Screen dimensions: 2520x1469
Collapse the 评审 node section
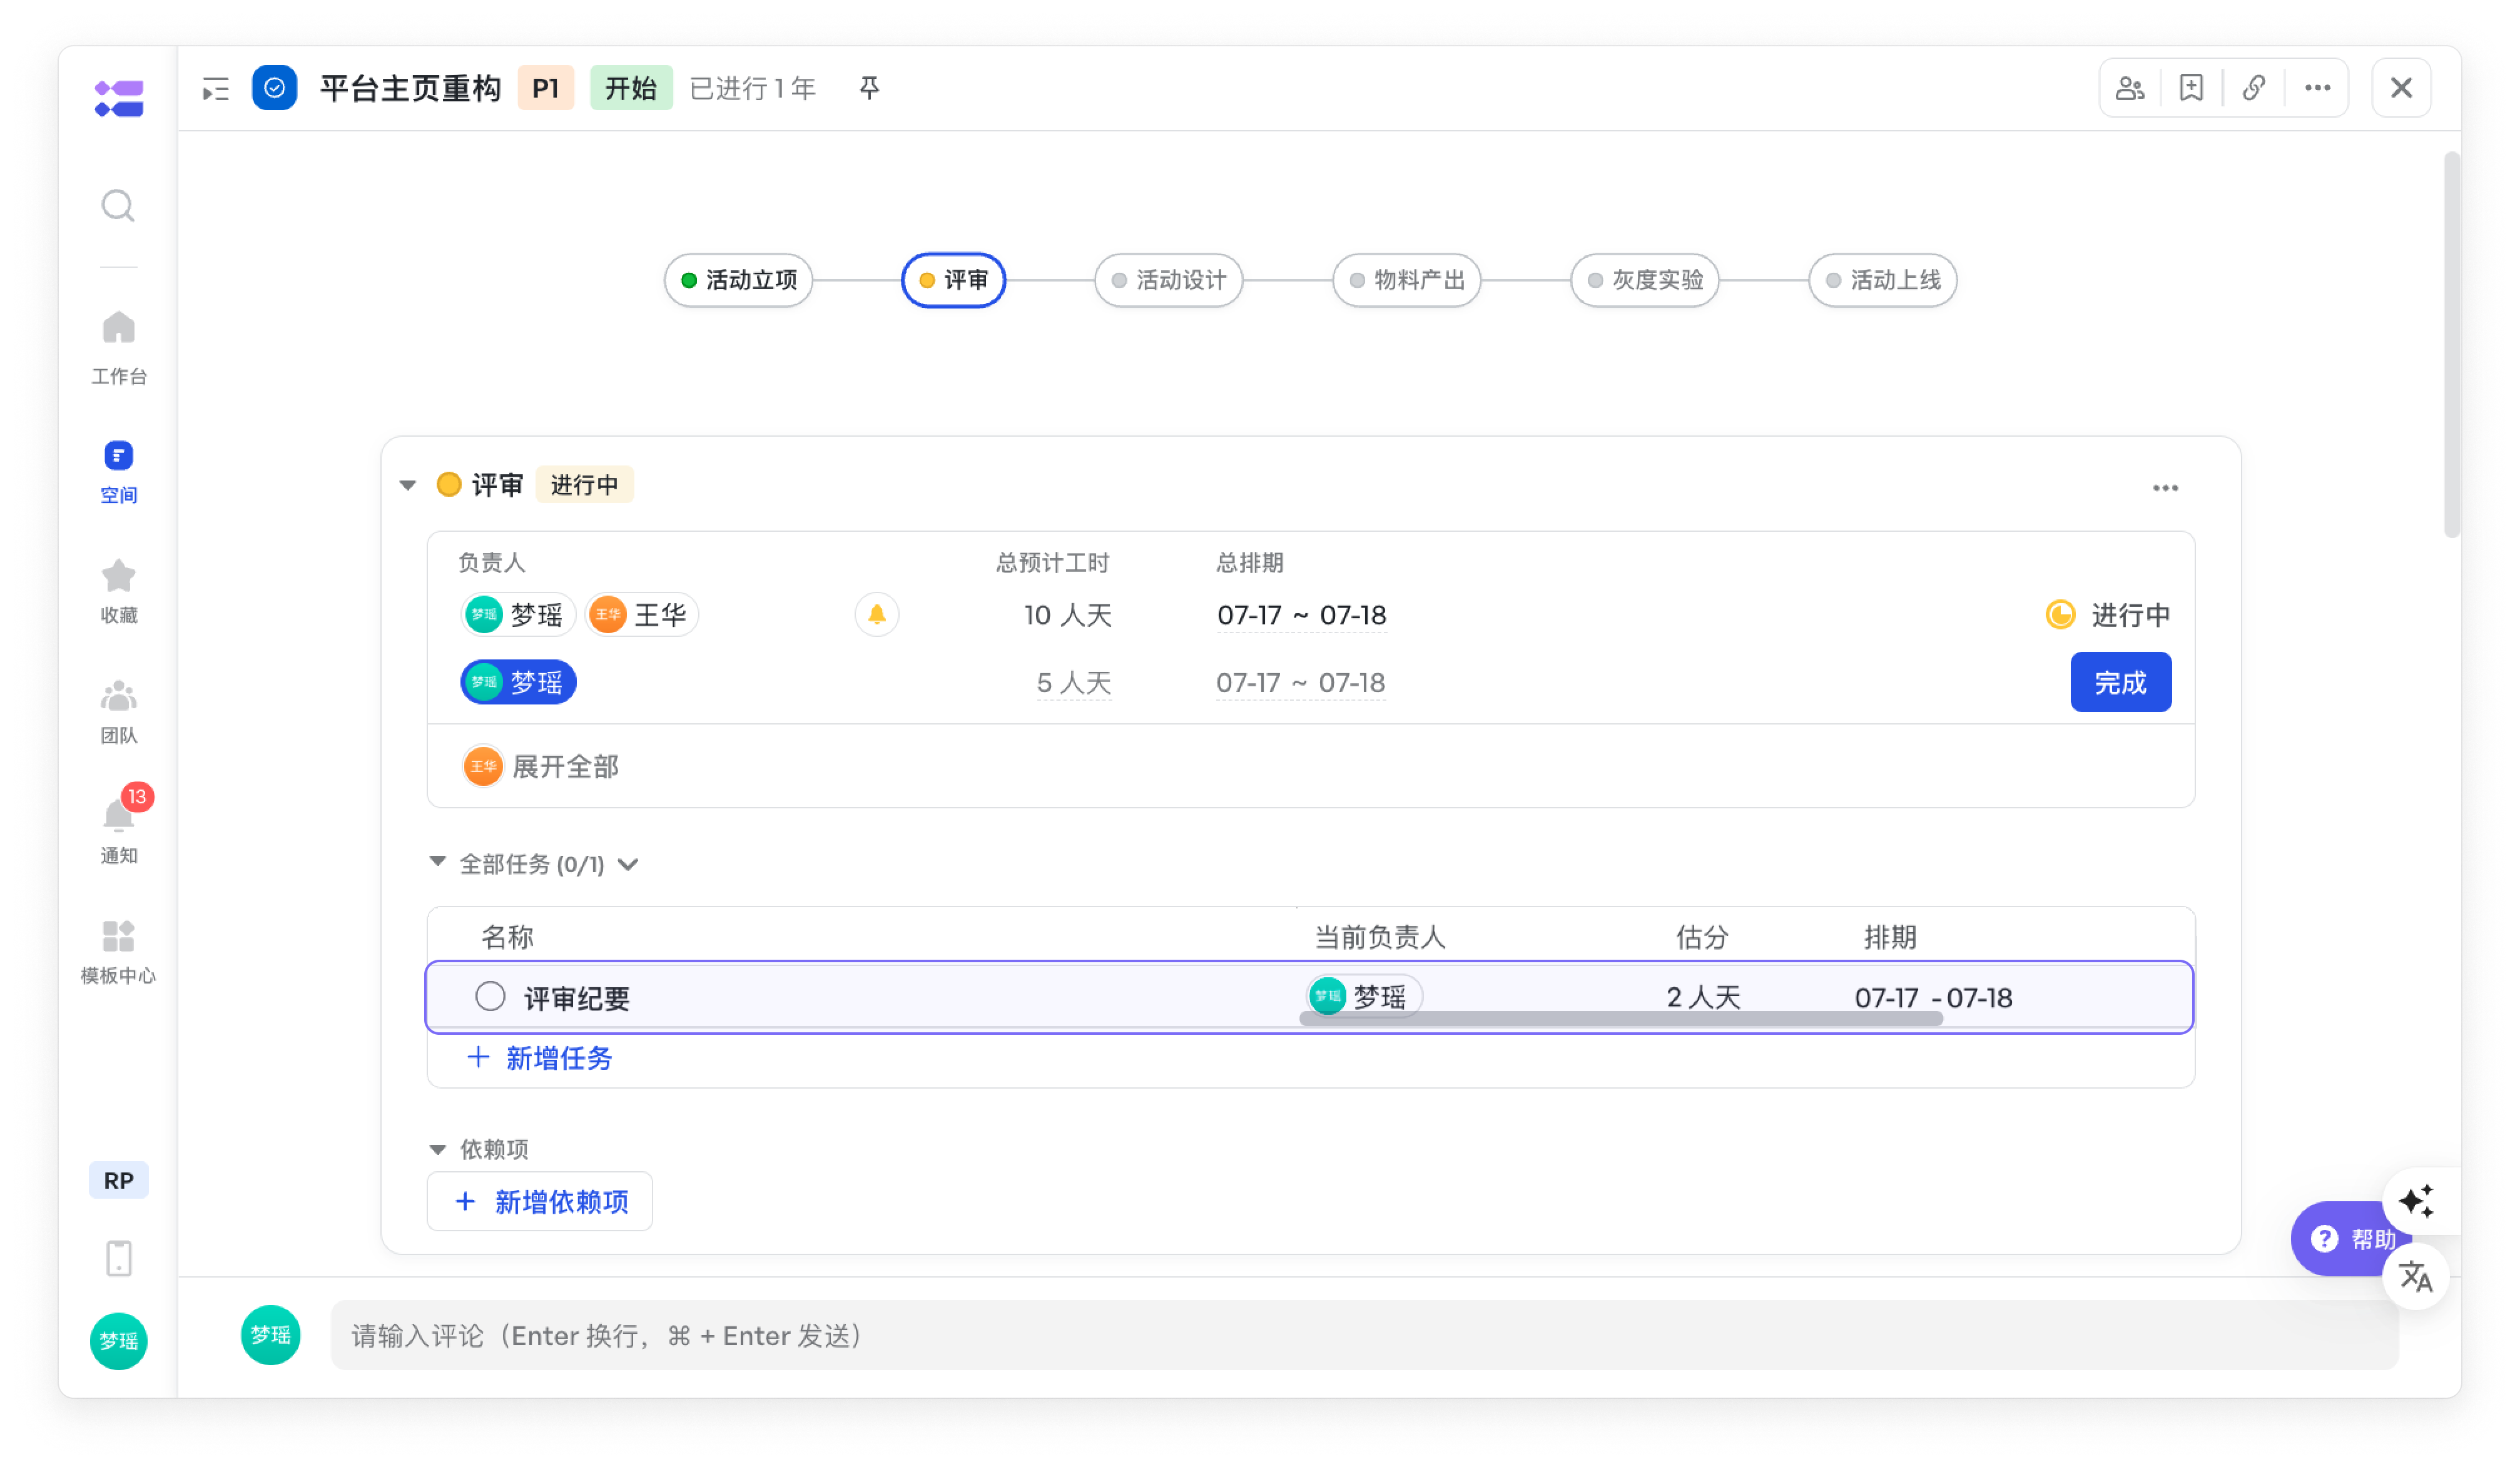[408, 486]
